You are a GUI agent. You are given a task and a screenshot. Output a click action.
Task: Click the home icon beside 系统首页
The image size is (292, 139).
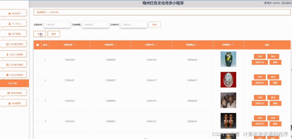[10, 14]
